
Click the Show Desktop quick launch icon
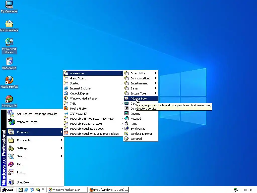[x=21, y=190]
